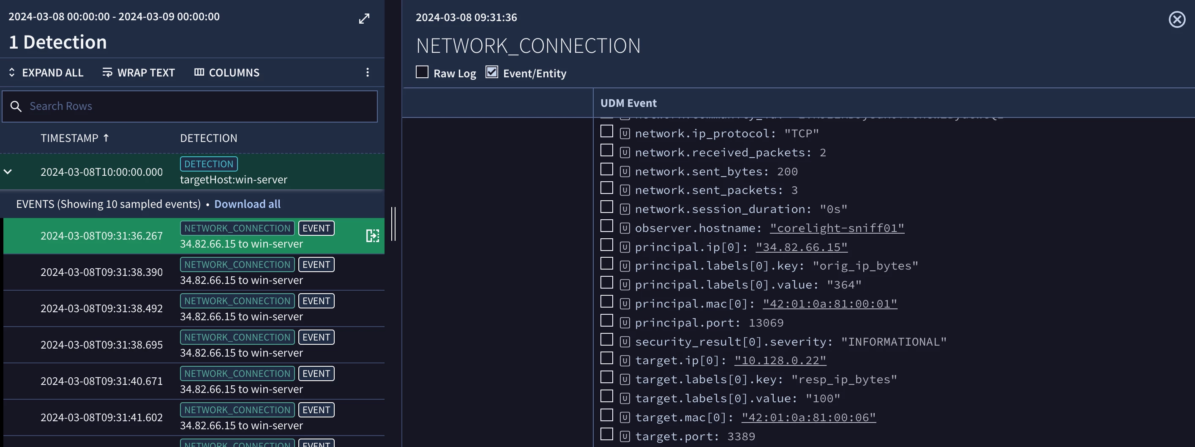Select the event at 2024-03-08T09:31:38.695
The width and height of the screenshot is (1195, 447).
(x=194, y=344)
